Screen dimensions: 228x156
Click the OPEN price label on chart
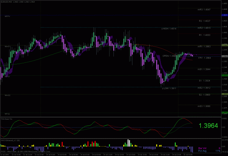coord(169,56)
